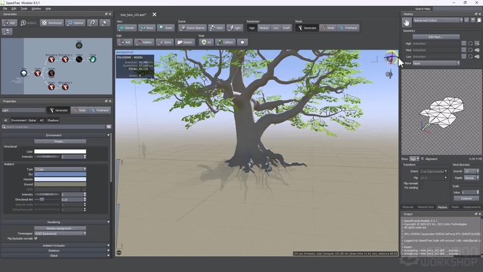Image resolution: width=483 pixels, height=272 pixels.
Task: Click the back arrow in Post toolbar
Action: [x=242, y=42]
